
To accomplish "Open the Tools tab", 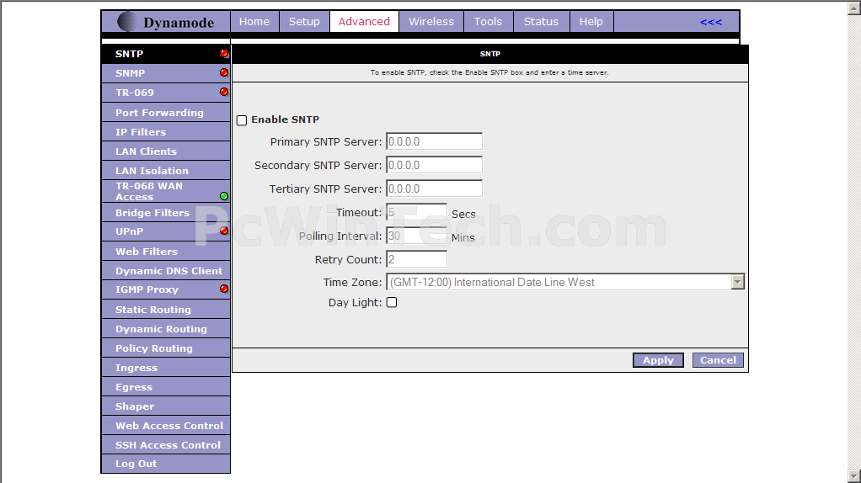I will 488,21.
